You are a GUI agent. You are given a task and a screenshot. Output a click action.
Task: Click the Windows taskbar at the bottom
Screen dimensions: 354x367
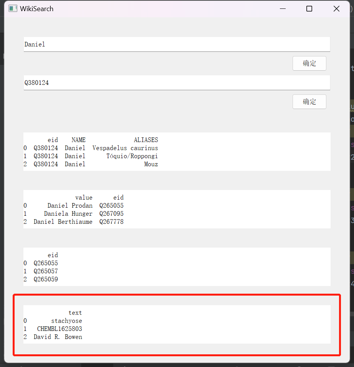(177, 365)
